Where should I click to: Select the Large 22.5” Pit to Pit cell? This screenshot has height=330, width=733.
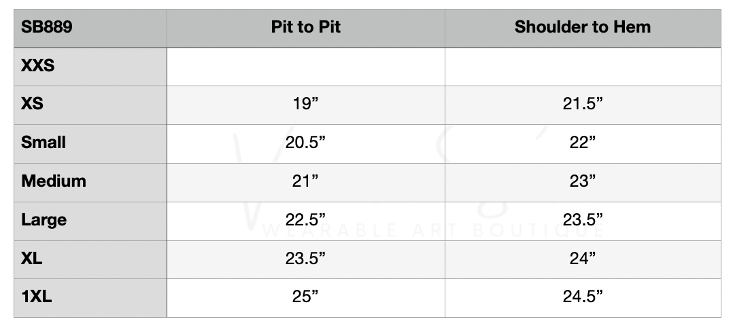pyautogui.click(x=305, y=220)
